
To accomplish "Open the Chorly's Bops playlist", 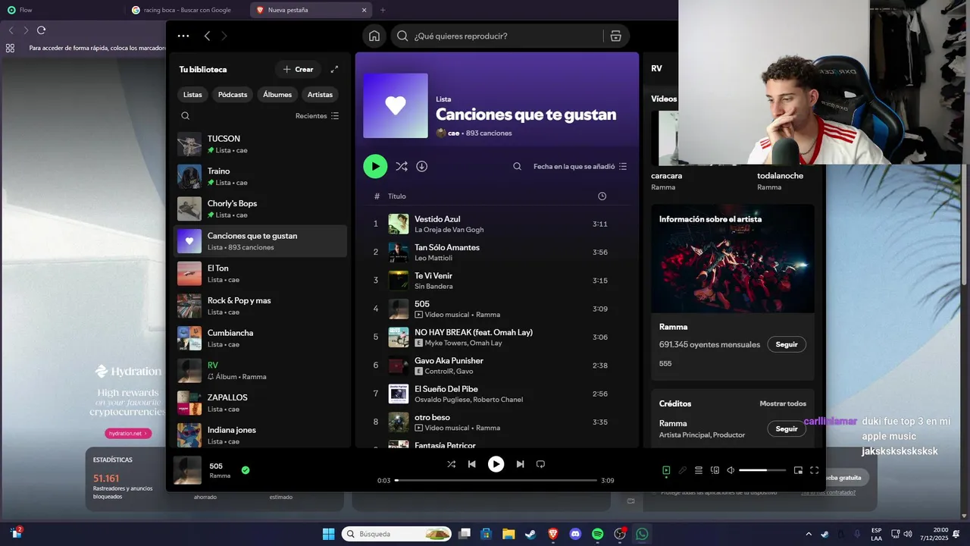I will click(x=260, y=209).
